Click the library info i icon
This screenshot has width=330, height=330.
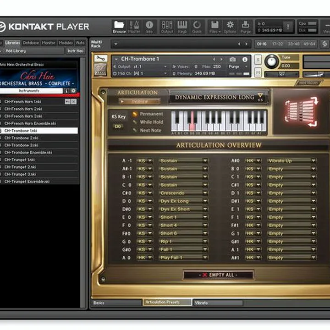pos(66,91)
